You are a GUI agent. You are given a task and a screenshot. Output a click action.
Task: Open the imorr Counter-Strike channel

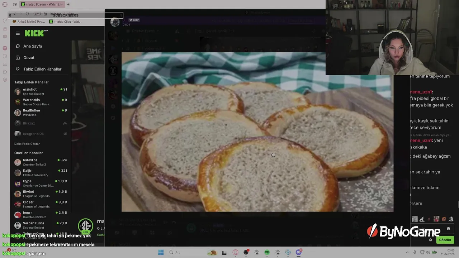[41, 215]
